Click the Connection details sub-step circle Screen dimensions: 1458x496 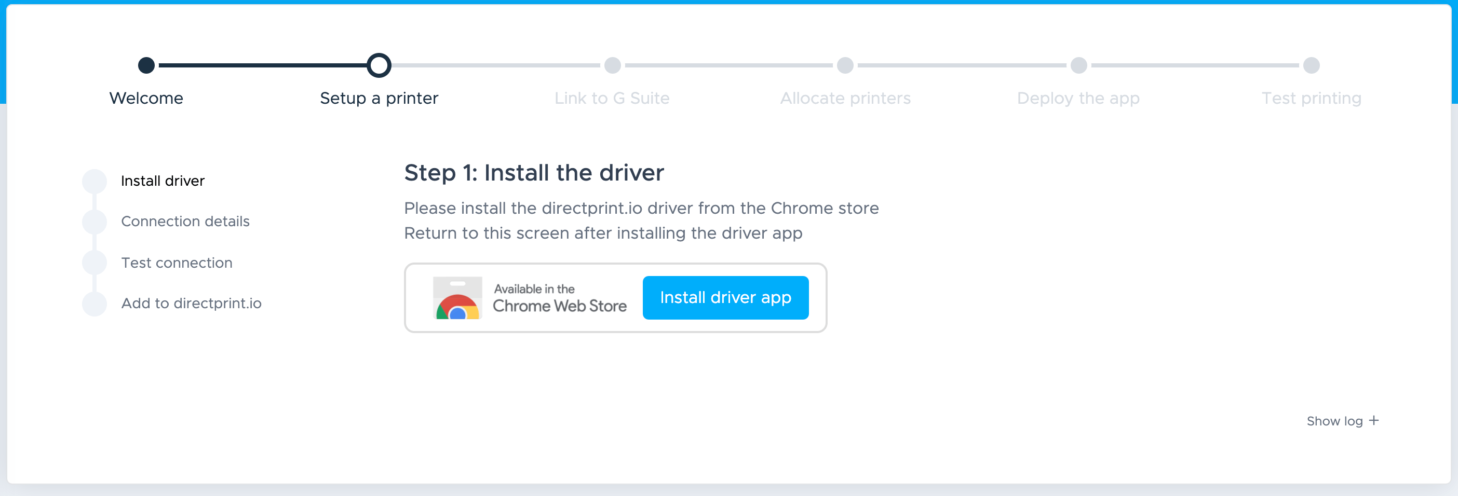pos(95,222)
